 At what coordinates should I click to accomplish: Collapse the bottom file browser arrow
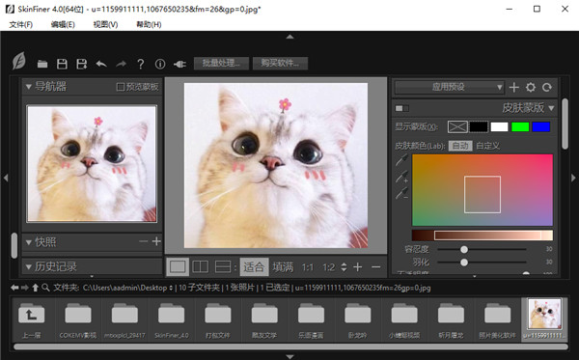click(289, 357)
